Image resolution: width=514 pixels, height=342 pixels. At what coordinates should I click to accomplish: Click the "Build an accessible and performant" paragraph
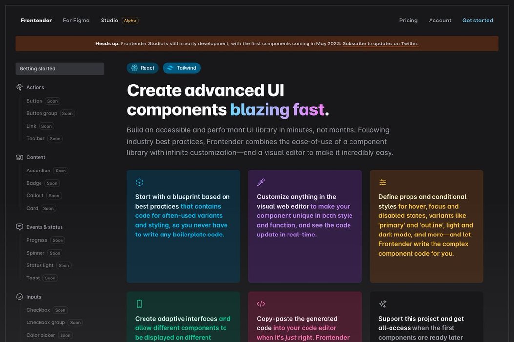tap(260, 142)
